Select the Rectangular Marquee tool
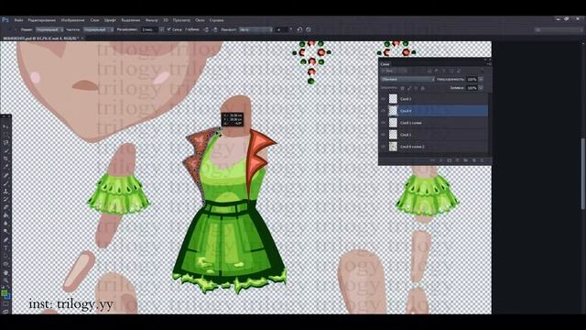 pyautogui.click(x=5, y=135)
